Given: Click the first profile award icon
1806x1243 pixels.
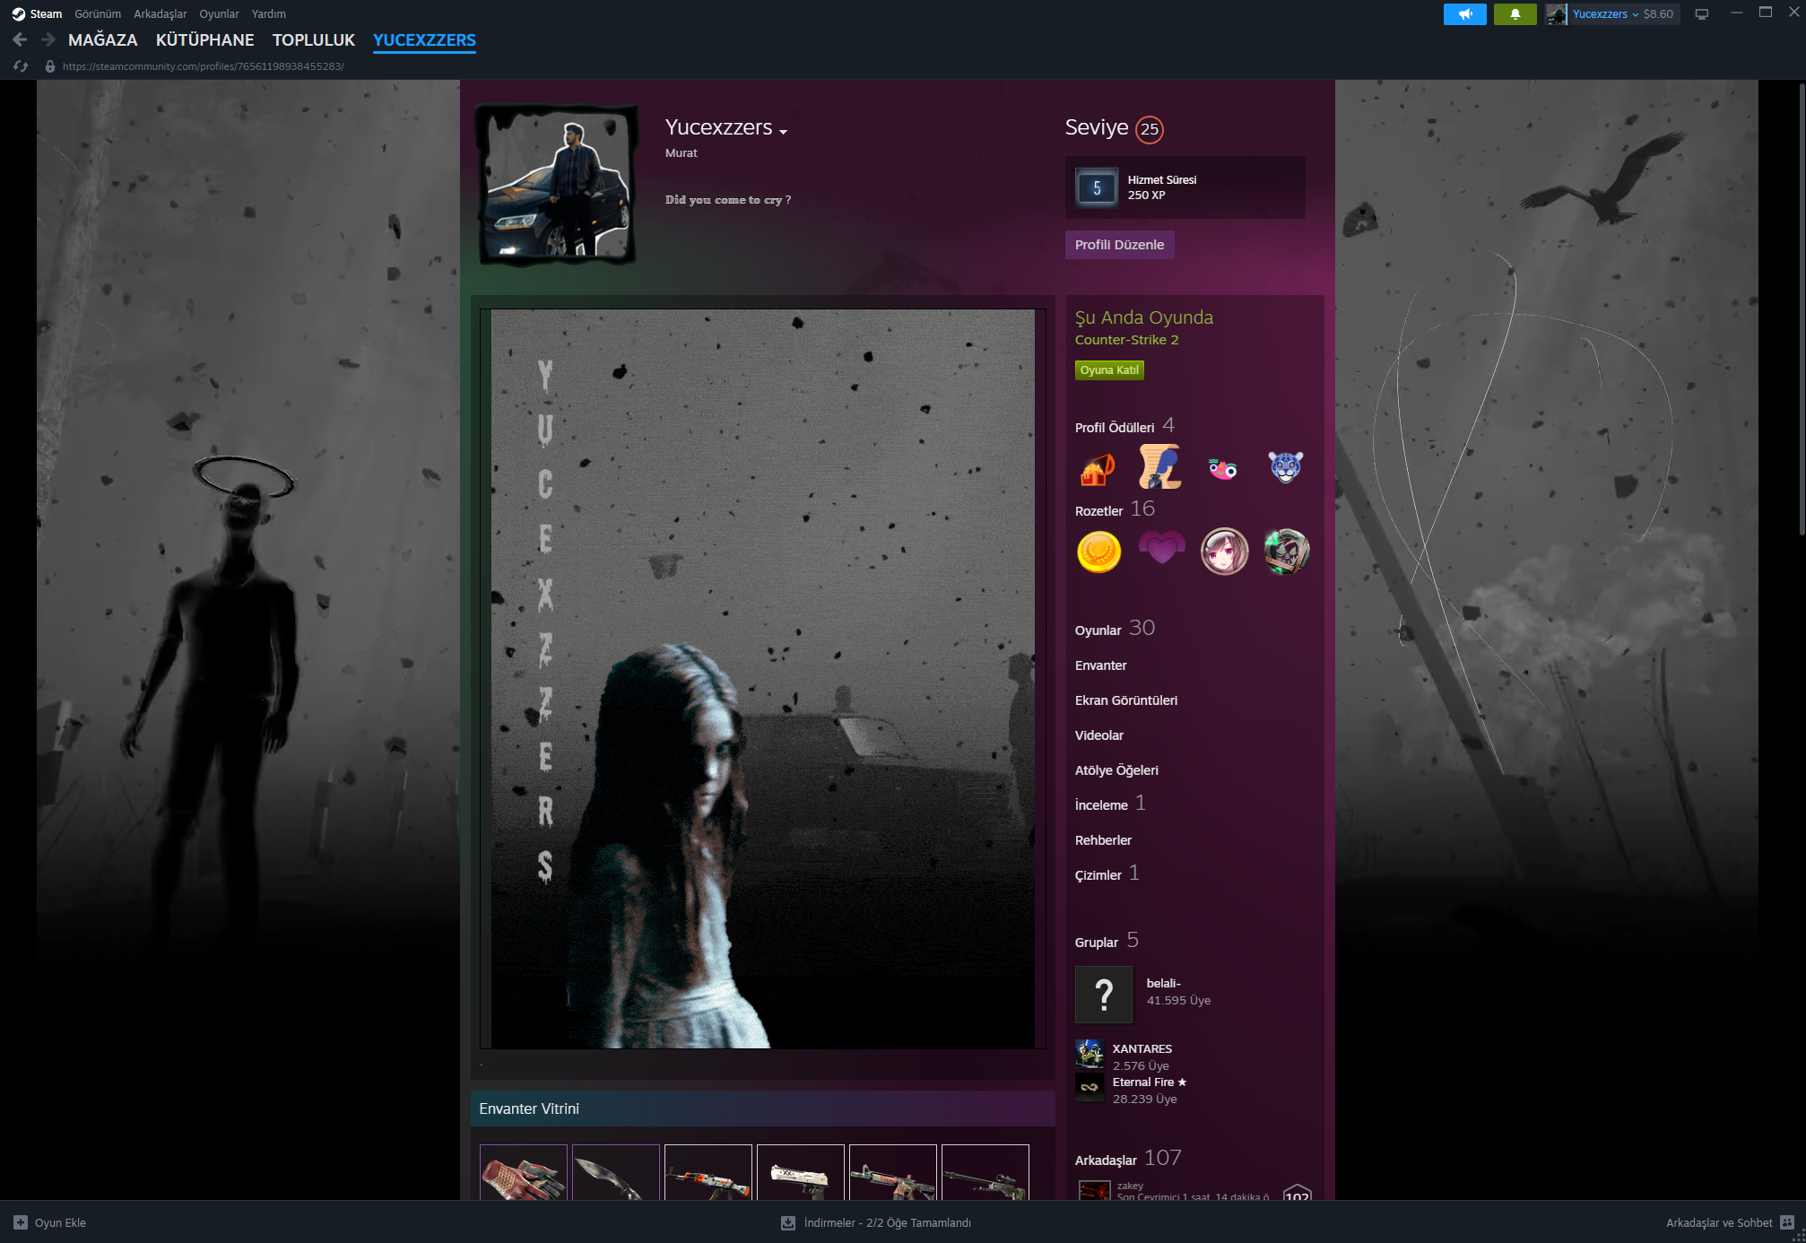Looking at the screenshot, I should pos(1098,467).
